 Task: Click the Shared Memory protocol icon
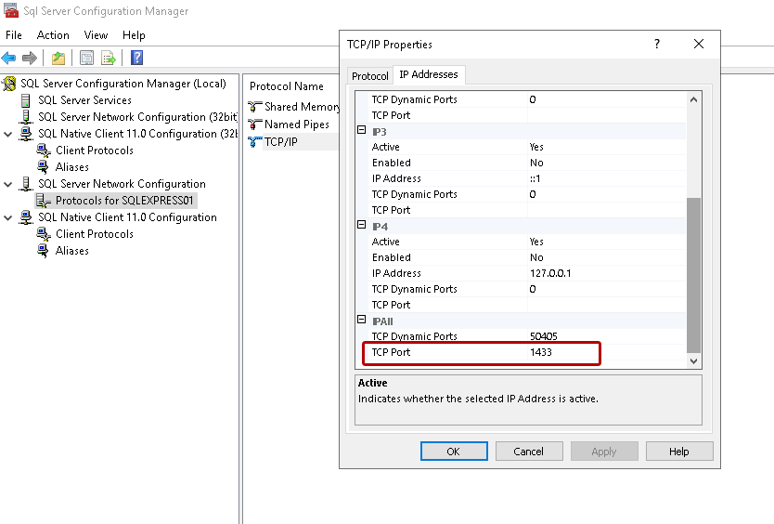point(254,107)
